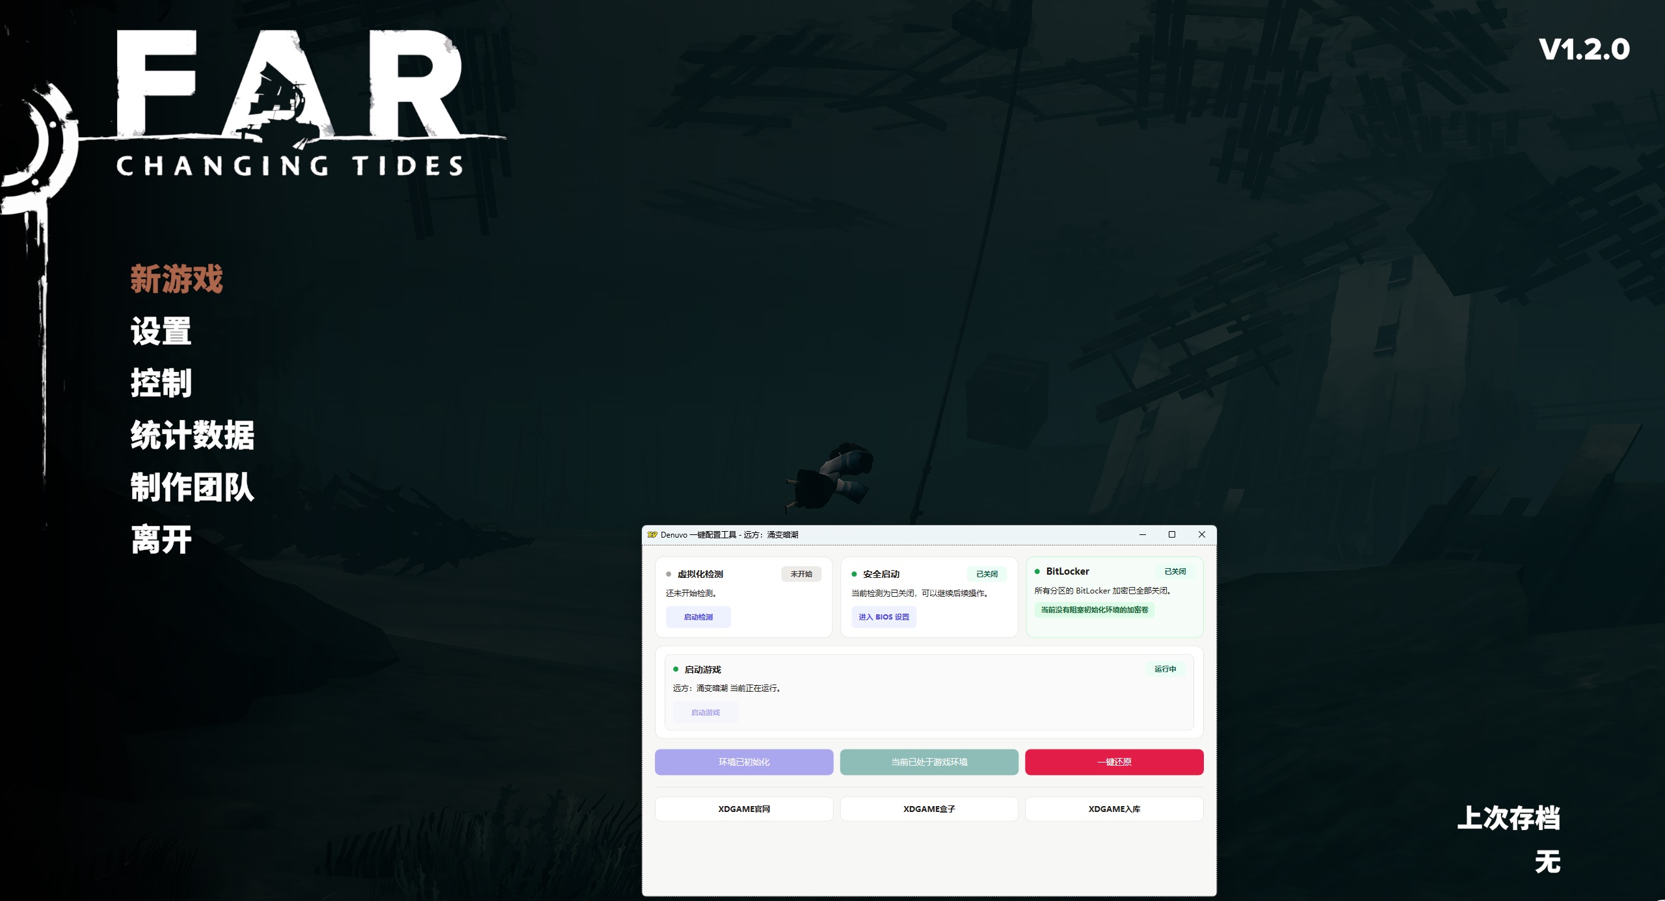Click the green status dot beside 安全启动
Screen dimensions: 1665x901
tap(854, 574)
